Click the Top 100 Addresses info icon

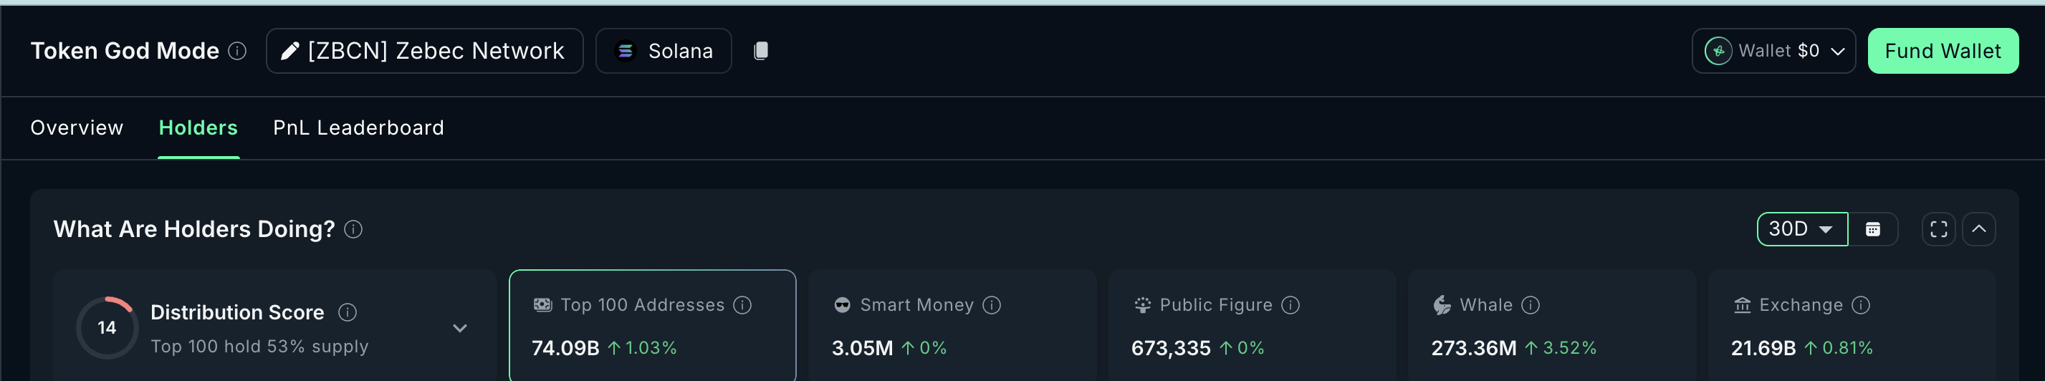[742, 305]
